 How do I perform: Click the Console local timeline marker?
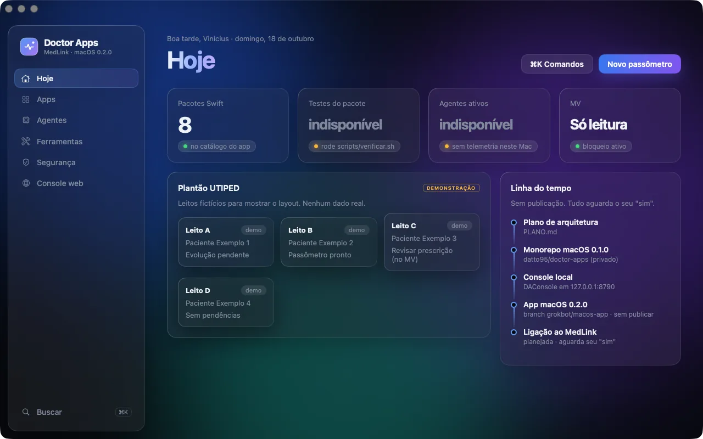point(514,277)
